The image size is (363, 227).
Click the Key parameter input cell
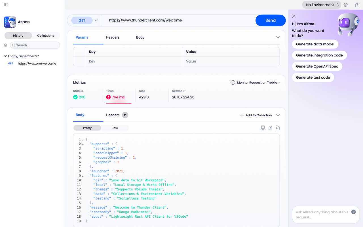click(x=134, y=61)
